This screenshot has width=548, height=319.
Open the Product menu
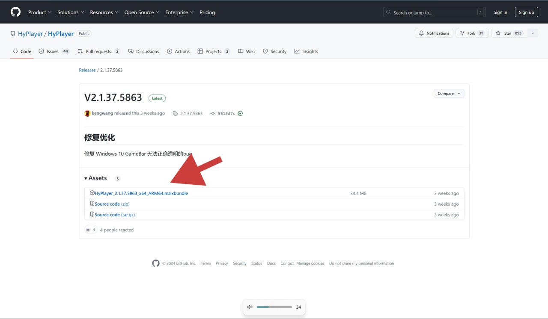(40, 12)
